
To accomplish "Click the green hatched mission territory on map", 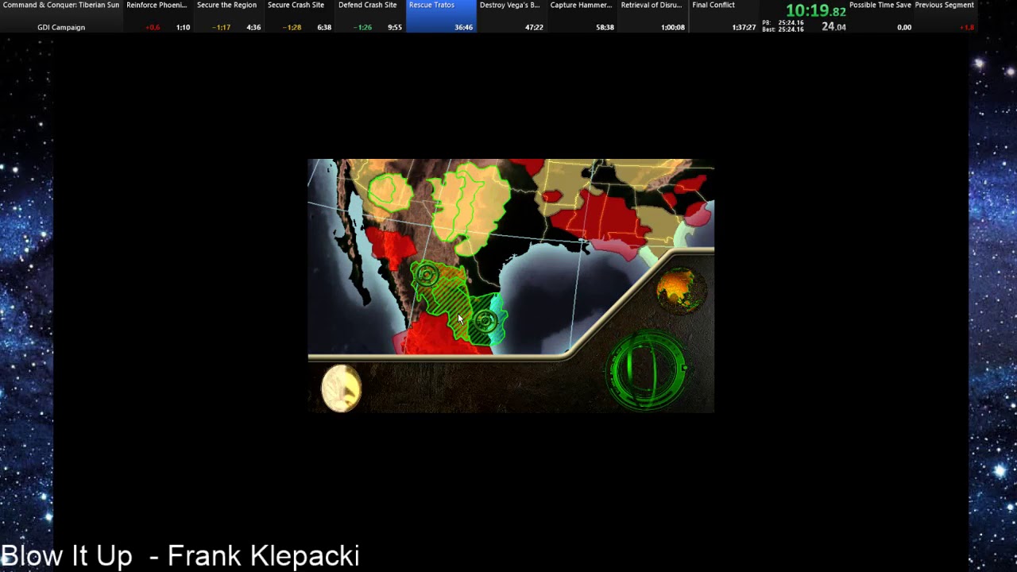I will coord(450,302).
